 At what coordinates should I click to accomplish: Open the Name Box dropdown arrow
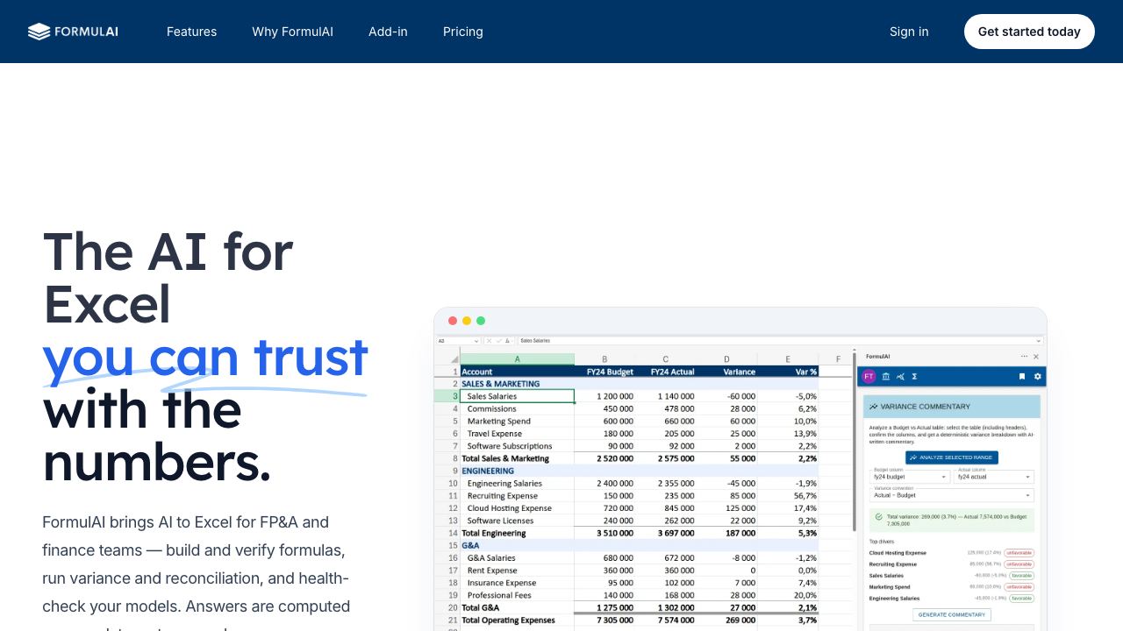tap(476, 341)
